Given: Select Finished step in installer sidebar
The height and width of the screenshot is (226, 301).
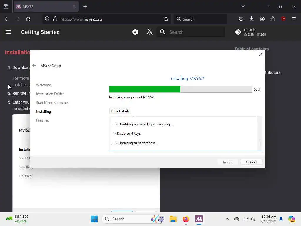Looking at the screenshot, I should (43, 120).
